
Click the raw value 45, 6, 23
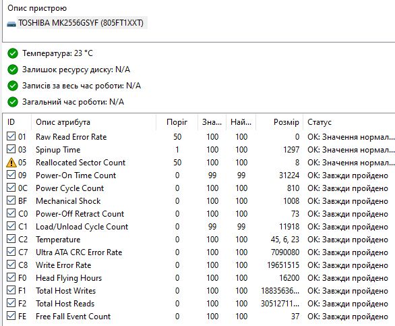(x=285, y=240)
